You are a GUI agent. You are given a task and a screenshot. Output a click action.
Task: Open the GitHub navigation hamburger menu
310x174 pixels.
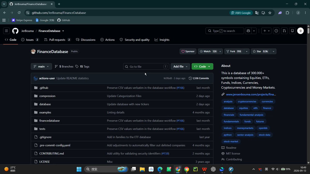(6, 31)
